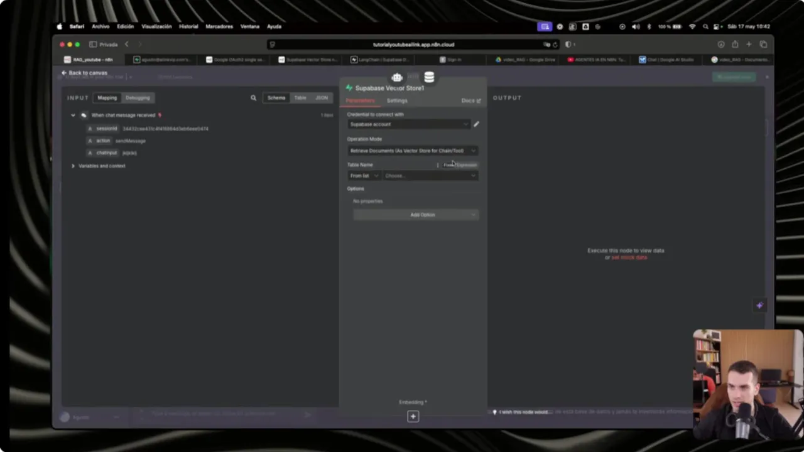Switch to Settings tab
The image size is (804, 452).
(397, 100)
